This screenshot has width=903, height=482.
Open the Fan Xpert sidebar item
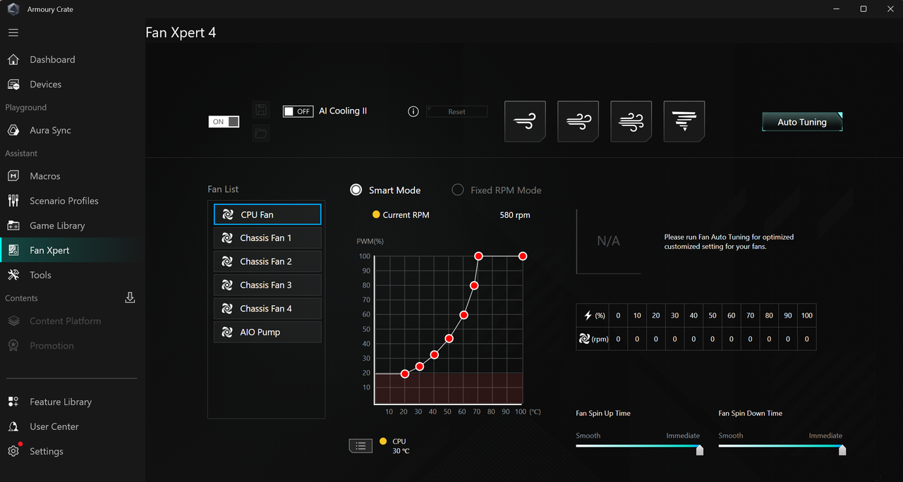pos(71,250)
